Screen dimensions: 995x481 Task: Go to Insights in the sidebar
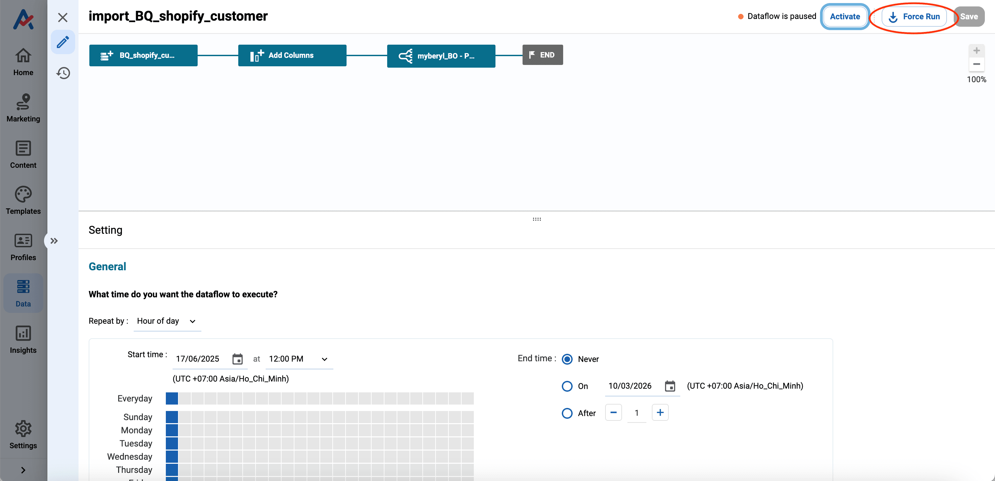coord(23,340)
